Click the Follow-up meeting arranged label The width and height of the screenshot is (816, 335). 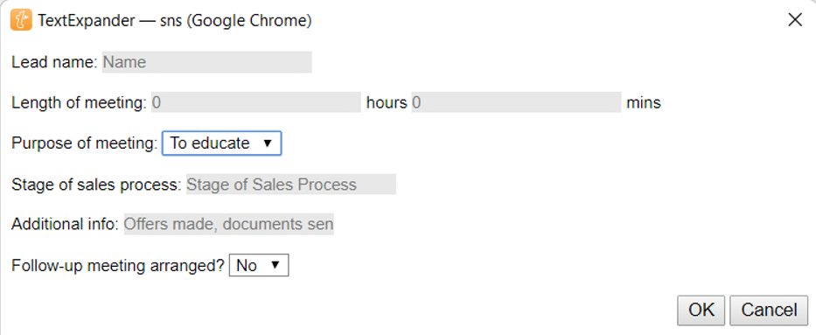117,265
